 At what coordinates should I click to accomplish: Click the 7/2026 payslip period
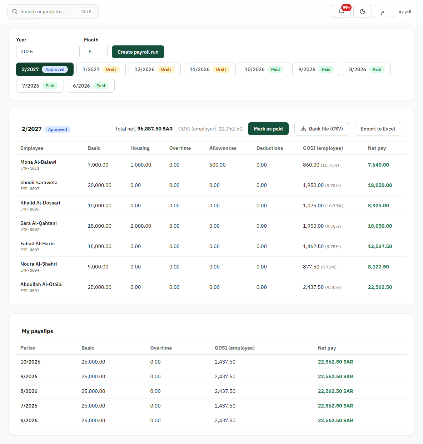click(29, 406)
